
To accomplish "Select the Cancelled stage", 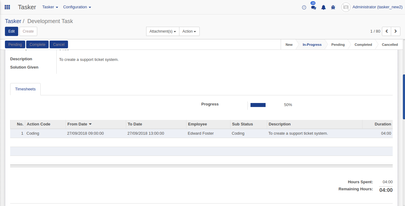I will click(x=390, y=45).
